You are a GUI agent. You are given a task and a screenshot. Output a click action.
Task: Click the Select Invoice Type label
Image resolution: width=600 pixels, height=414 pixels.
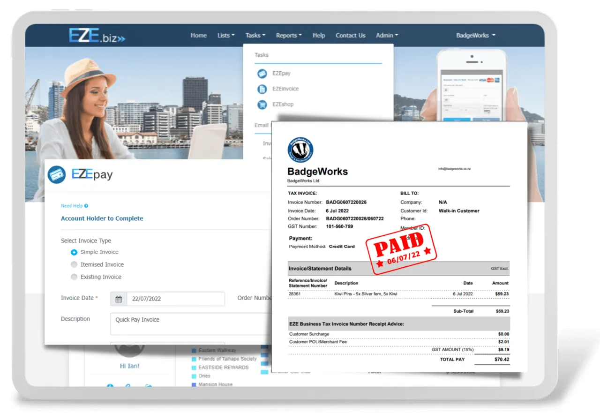click(86, 241)
